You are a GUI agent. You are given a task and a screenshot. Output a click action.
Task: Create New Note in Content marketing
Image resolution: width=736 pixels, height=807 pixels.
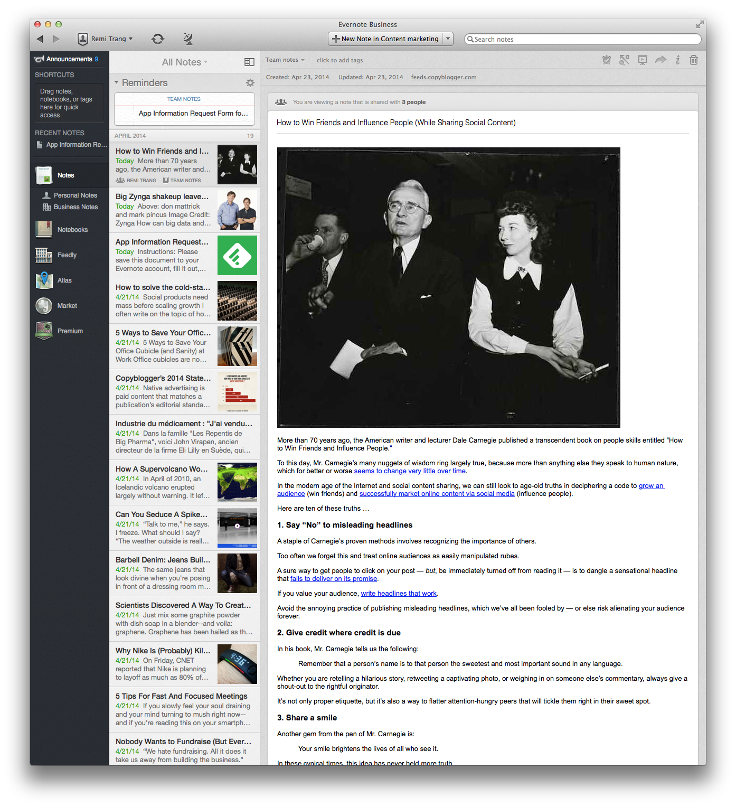[385, 39]
